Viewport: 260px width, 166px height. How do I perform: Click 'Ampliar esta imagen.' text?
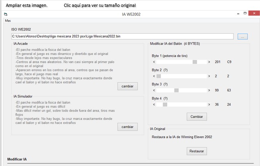(26, 5)
